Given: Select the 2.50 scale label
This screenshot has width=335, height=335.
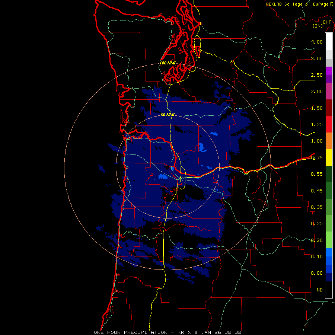Looking at the screenshot, I should [x=317, y=75].
